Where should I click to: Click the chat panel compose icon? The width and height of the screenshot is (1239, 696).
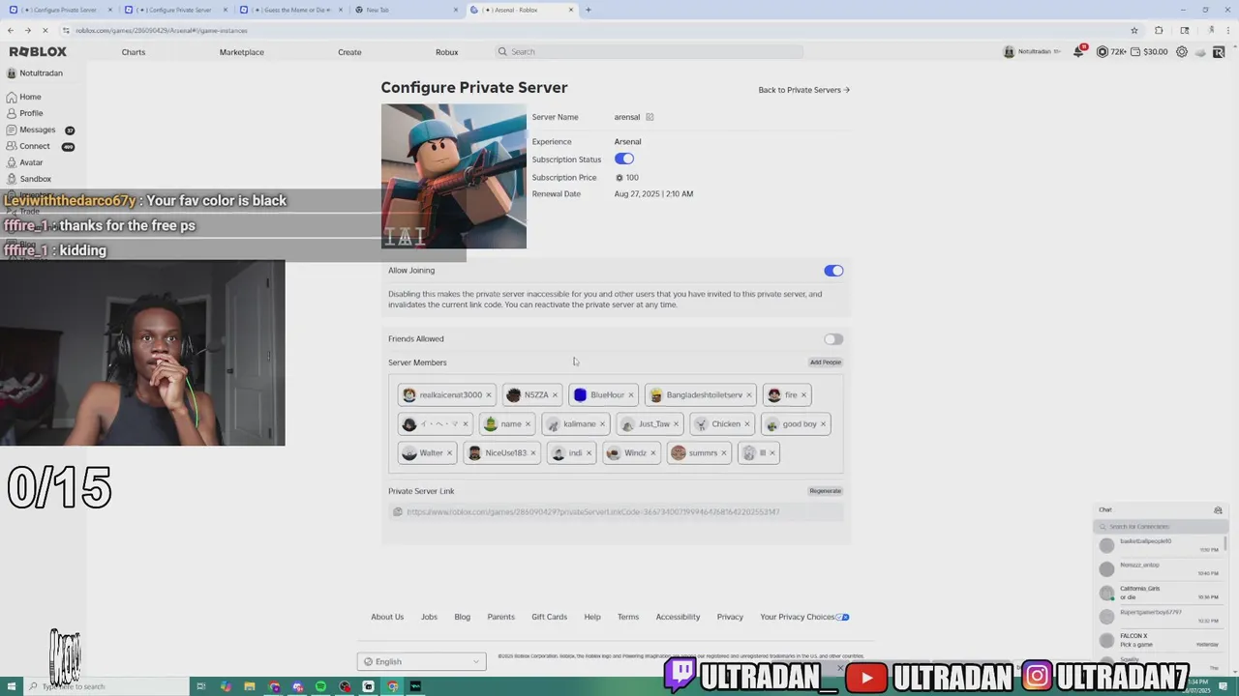[1218, 510]
